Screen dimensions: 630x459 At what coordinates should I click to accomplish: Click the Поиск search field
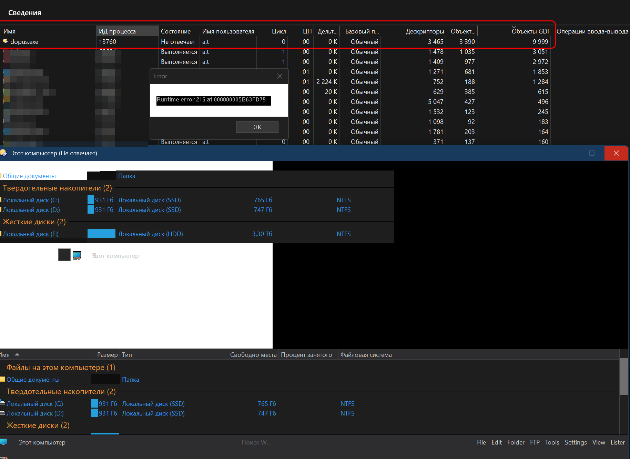[x=256, y=442]
